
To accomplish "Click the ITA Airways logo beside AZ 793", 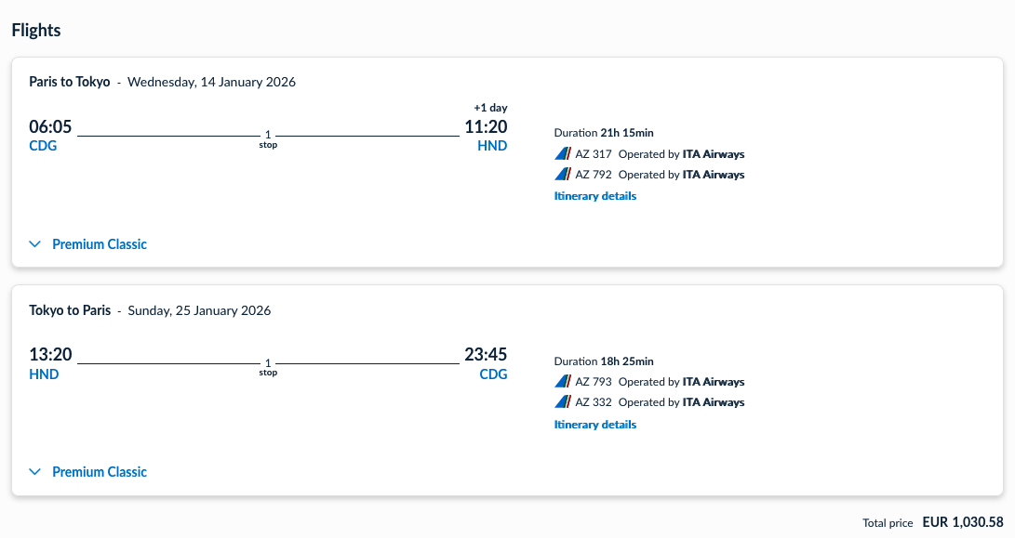I will pos(562,382).
